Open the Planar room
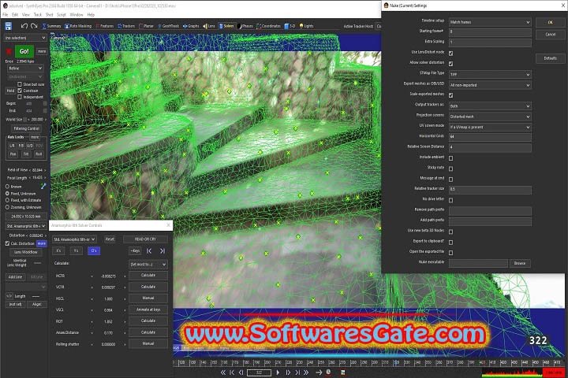Image resolution: width=568 pixels, height=378 pixels. [x=147, y=26]
